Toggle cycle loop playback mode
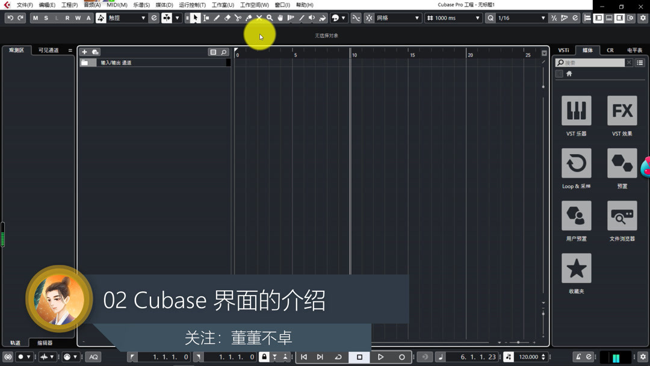This screenshot has height=366, width=650. 338,356
